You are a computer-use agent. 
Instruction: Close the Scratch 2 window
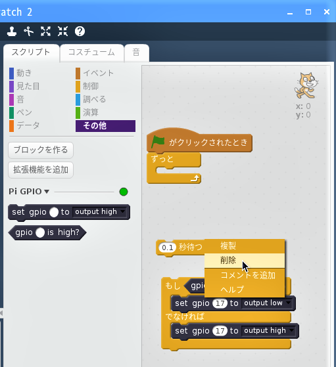click(x=327, y=12)
